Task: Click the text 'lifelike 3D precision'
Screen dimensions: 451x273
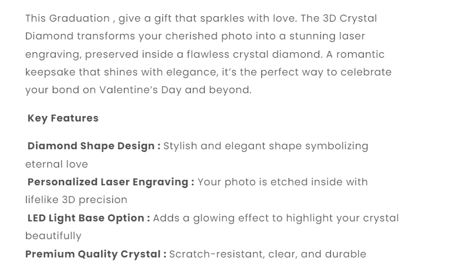Action: pyautogui.click(x=76, y=200)
